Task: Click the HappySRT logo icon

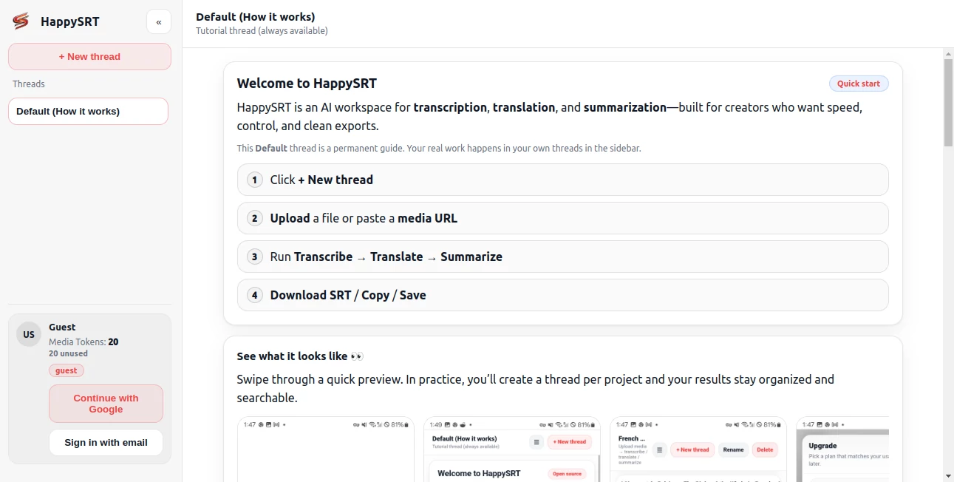Action: pos(21,21)
